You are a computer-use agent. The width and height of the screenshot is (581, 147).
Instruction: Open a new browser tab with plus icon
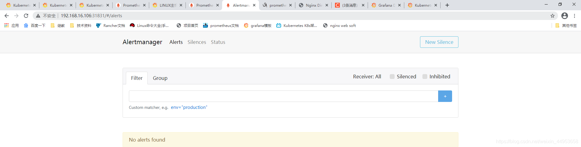[447, 5]
